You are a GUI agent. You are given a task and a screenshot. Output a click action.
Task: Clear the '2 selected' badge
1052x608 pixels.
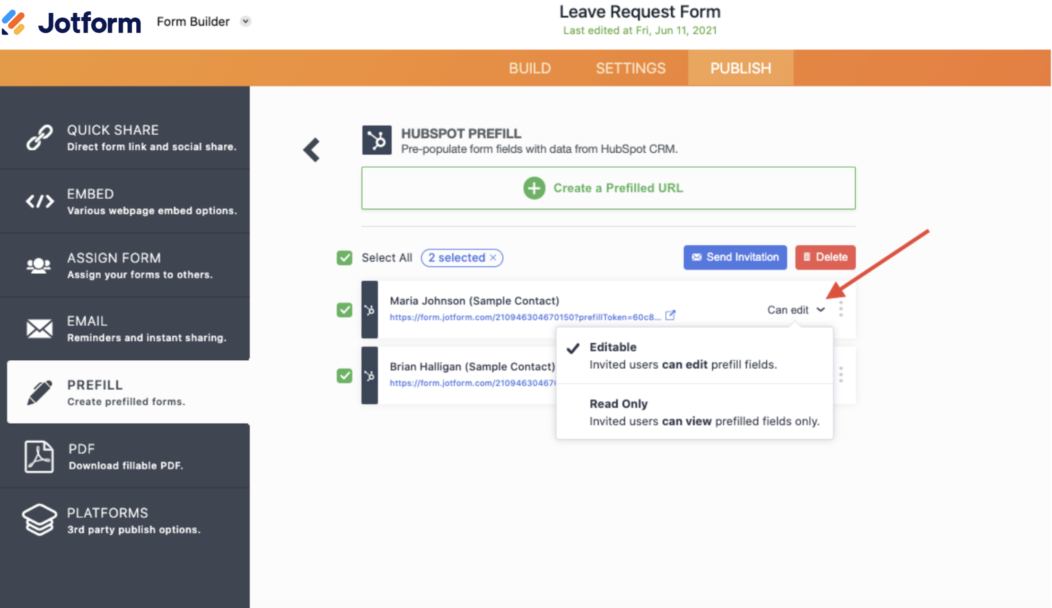pyautogui.click(x=493, y=258)
